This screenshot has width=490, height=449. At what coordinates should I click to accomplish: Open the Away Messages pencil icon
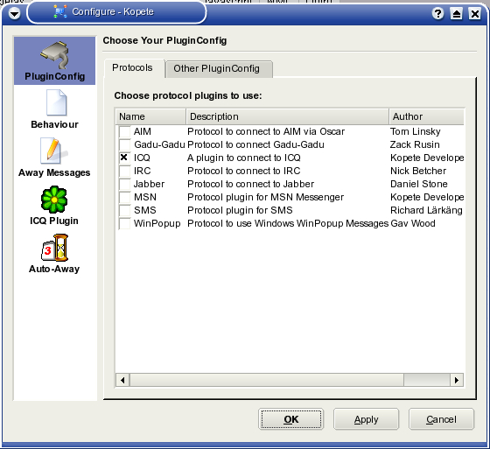point(53,151)
